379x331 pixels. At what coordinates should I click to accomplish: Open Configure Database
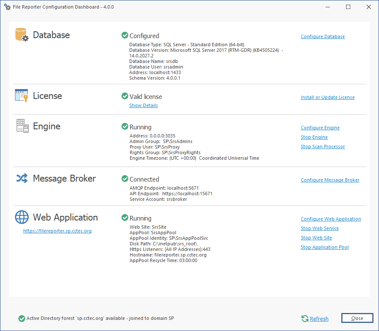pyautogui.click(x=323, y=36)
